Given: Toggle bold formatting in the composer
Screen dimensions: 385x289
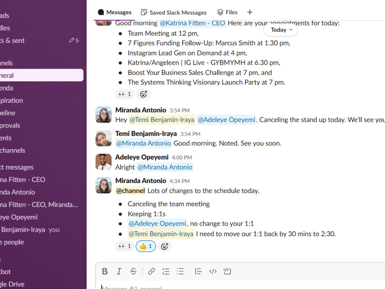Looking at the screenshot, I should (105, 271).
